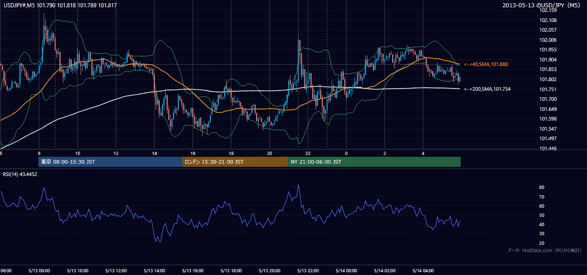Click the RSI 50 level label

[x=542, y=215]
